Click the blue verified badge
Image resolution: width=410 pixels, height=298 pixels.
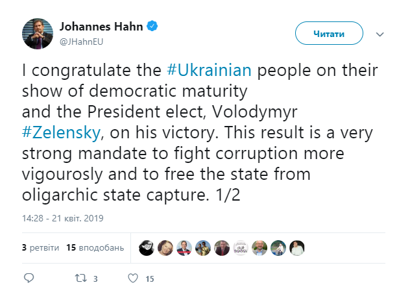[x=152, y=27]
